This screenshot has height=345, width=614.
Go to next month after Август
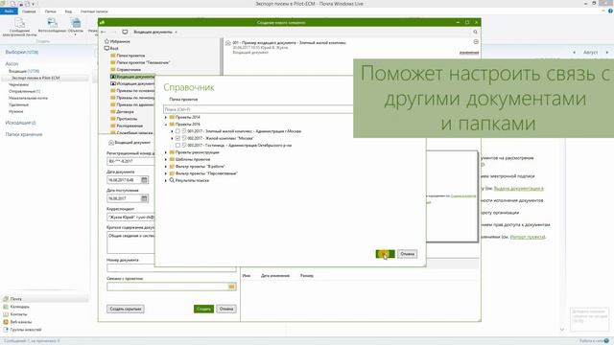(607, 53)
